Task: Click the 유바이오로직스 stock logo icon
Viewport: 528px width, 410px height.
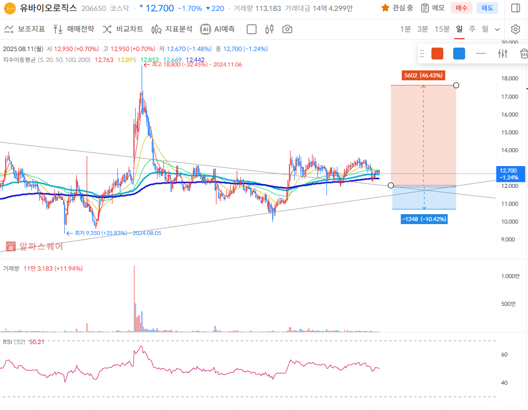Action: 10,8
